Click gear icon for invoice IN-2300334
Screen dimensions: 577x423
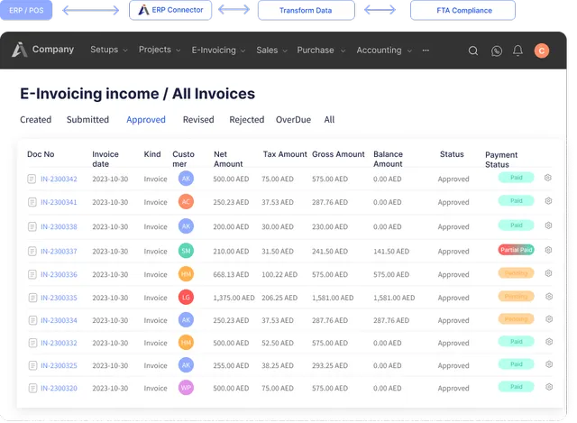click(549, 319)
